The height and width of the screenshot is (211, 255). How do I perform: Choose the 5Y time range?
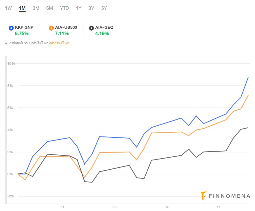click(x=104, y=8)
